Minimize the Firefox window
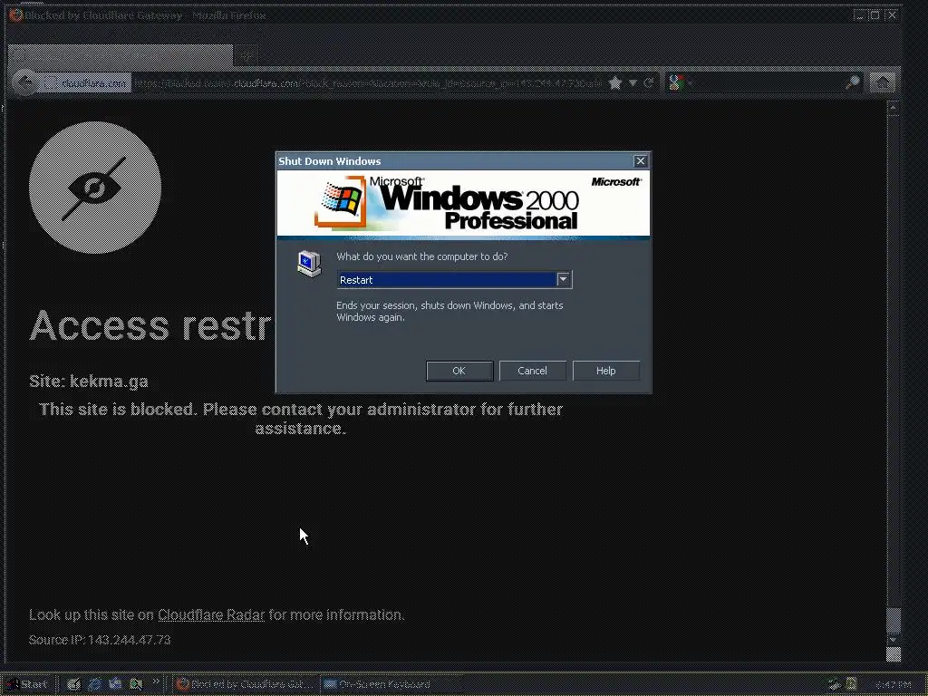 [x=860, y=15]
